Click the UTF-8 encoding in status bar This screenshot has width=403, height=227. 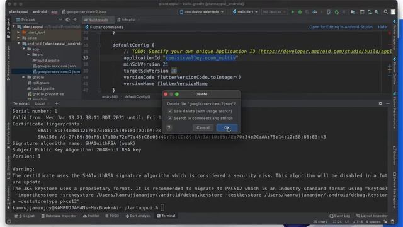[x=357, y=221]
